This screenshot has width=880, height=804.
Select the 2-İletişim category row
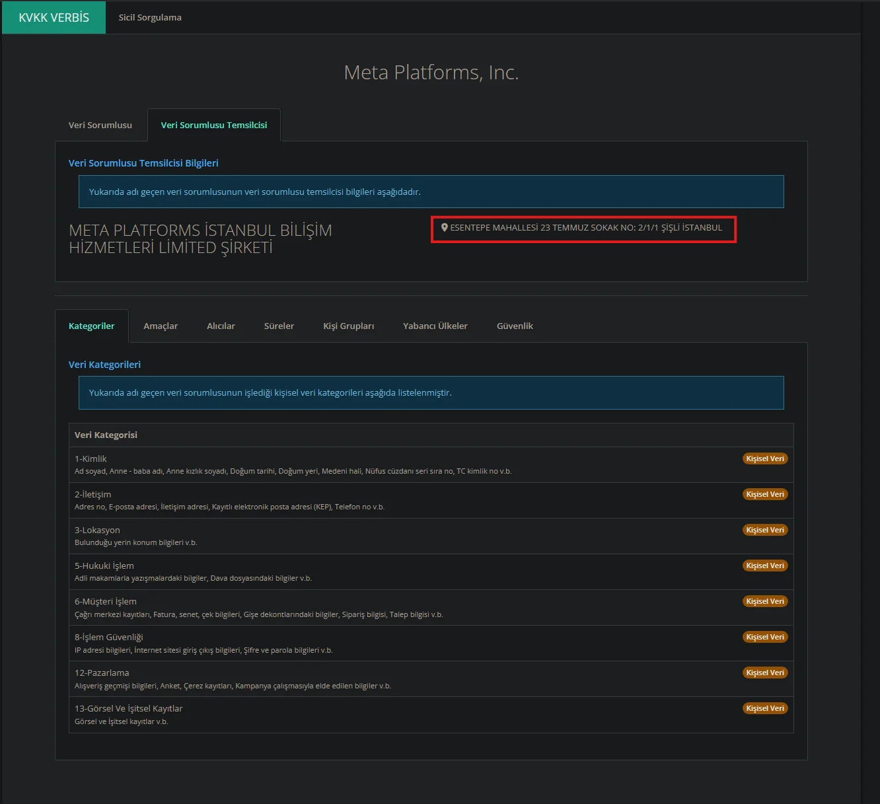pyautogui.click(x=431, y=500)
